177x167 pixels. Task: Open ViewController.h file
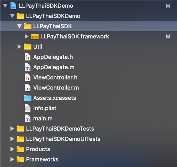(x=55, y=78)
